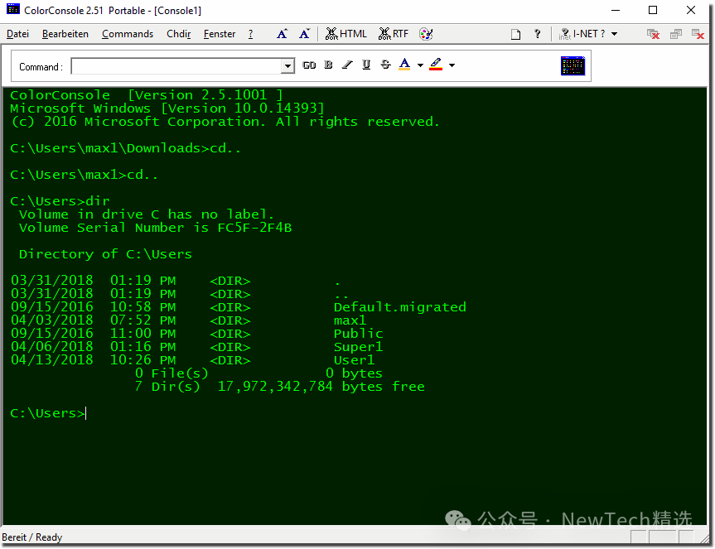
Task: Toggle strikethrough text formatting
Action: coord(385,65)
